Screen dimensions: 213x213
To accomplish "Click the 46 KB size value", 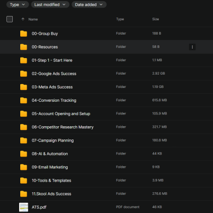I will [x=157, y=207].
